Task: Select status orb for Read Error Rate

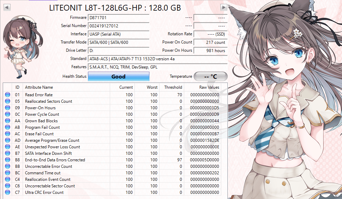Action: click(8, 95)
